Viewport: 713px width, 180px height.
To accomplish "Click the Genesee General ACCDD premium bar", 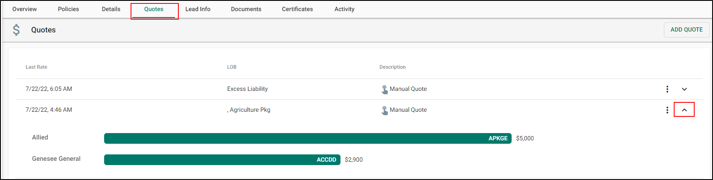I will click(222, 160).
